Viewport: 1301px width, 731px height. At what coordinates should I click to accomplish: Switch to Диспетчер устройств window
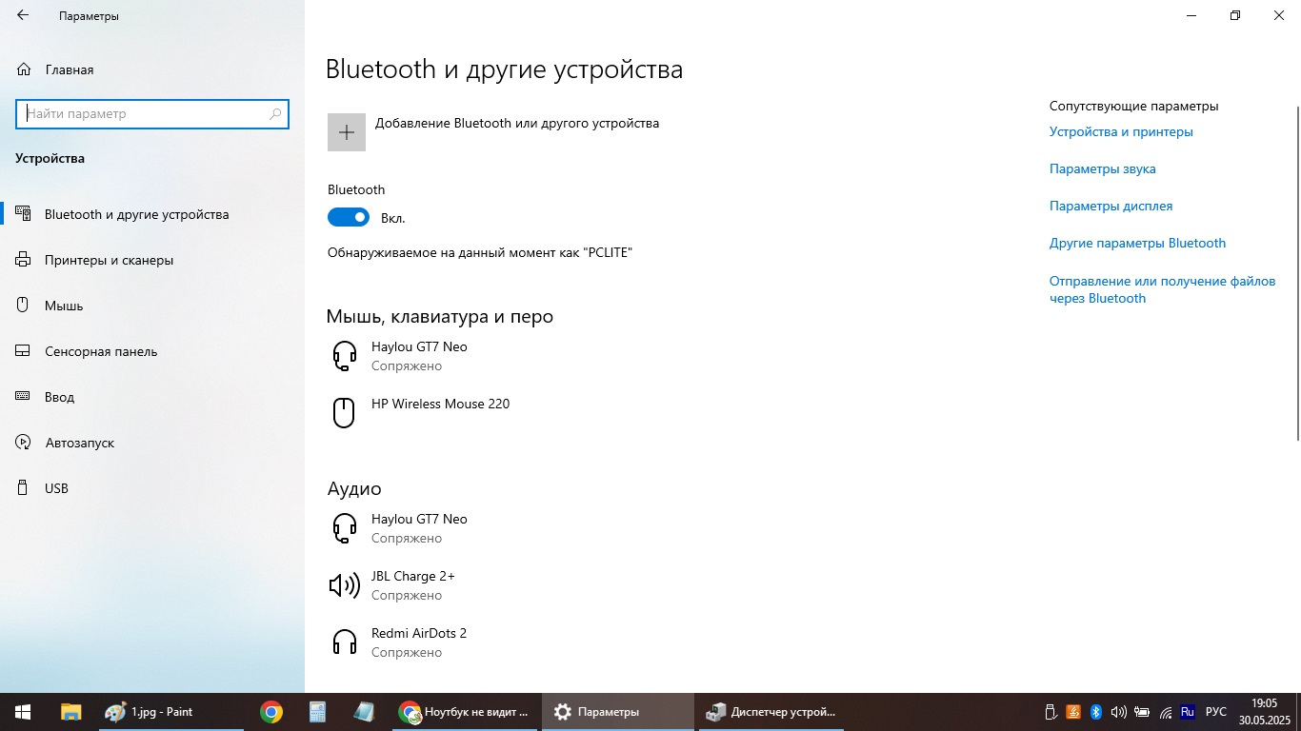pyautogui.click(x=771, y=712)
